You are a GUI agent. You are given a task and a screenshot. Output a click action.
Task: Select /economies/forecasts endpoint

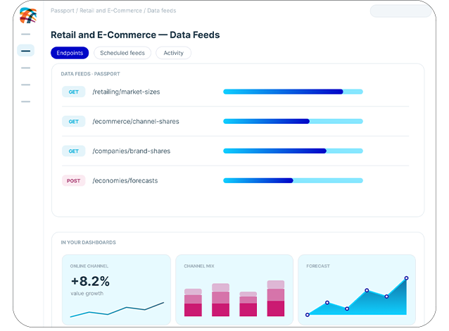pos(125,181)
